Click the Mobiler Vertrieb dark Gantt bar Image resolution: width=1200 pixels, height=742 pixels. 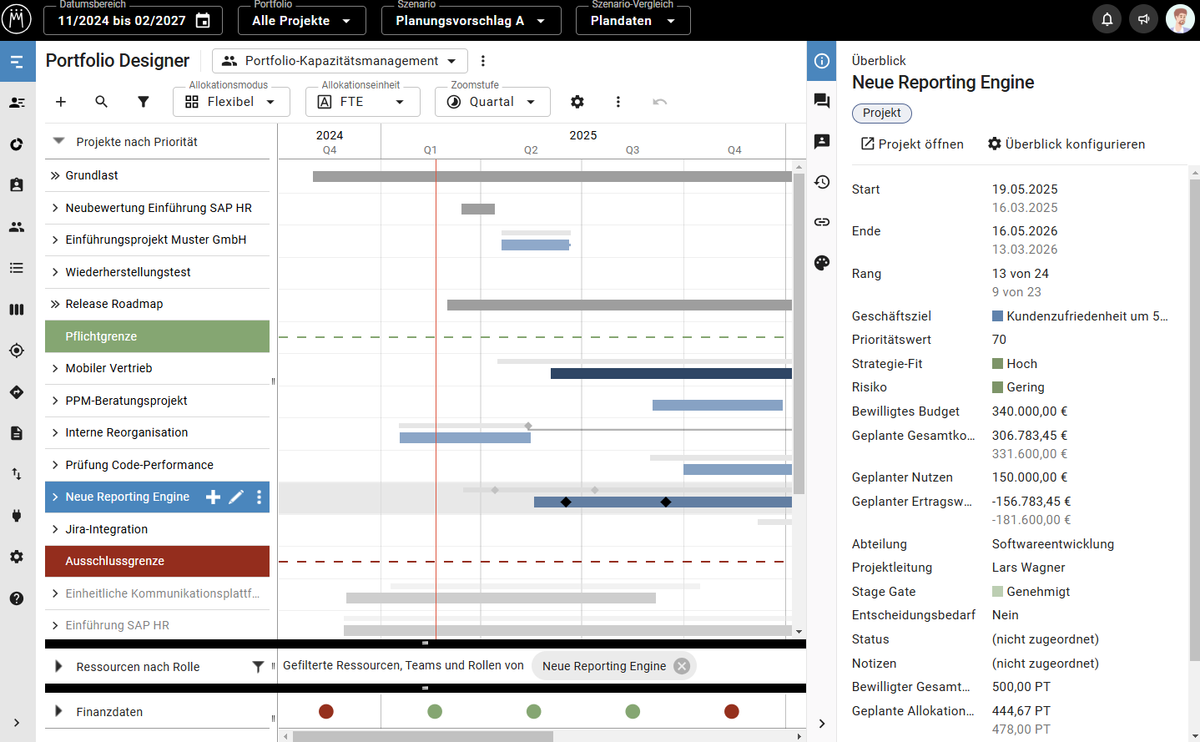671,374
